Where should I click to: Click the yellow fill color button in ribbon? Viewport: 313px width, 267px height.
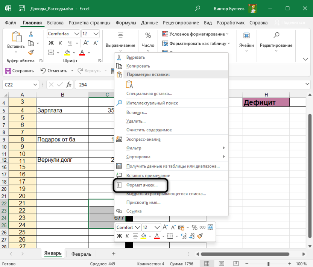pos(67,53)
